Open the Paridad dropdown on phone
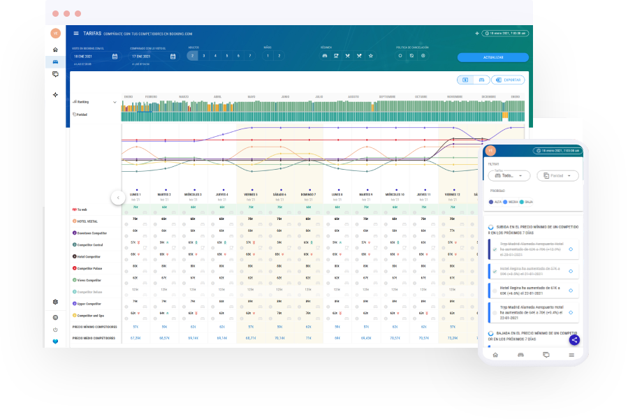Screen dimensions: 628x419 point(557,176)
